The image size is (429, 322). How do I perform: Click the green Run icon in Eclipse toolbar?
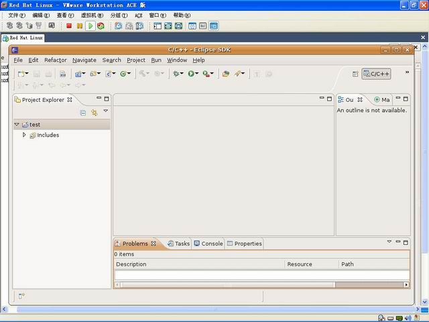click(191, 74)
